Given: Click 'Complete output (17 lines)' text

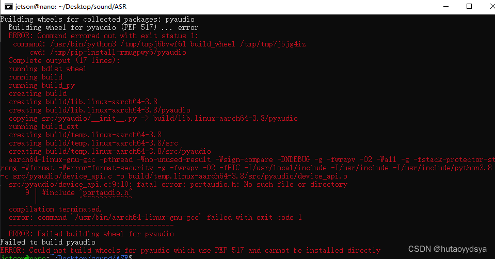Looking at the screenshot, I should (x=64, y=60).
